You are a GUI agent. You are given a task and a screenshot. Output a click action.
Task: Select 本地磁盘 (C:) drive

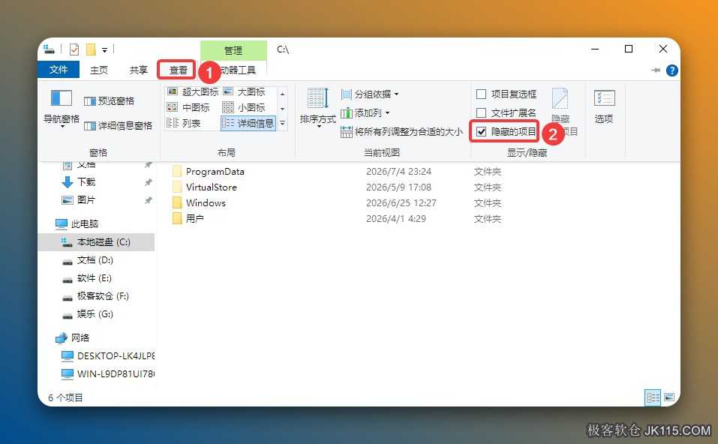(104, 242)
